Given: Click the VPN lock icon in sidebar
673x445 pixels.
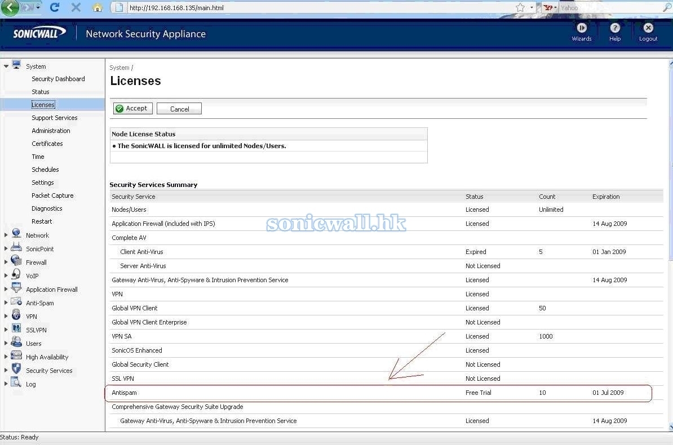Looking at the screenshot, I should point(16,314).
